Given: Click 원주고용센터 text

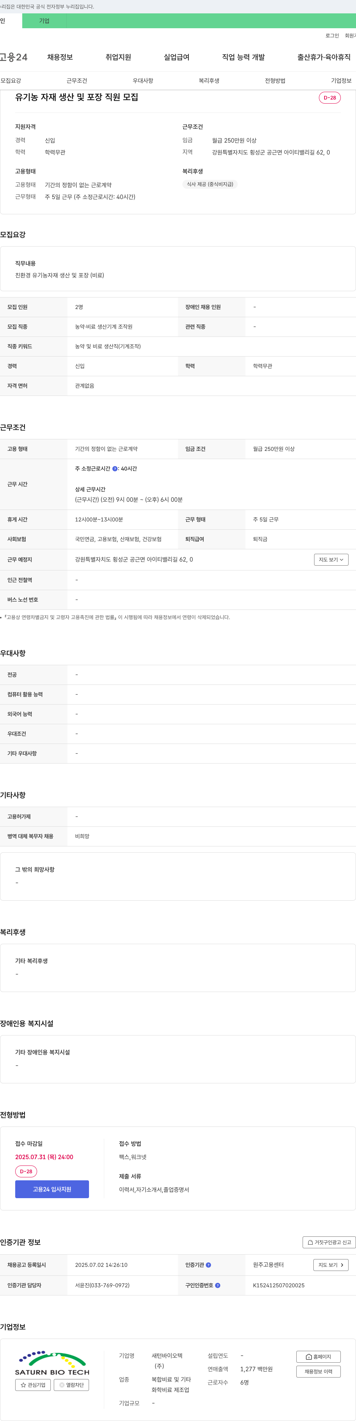Looking at the screenshot, I should point(268,1265).
